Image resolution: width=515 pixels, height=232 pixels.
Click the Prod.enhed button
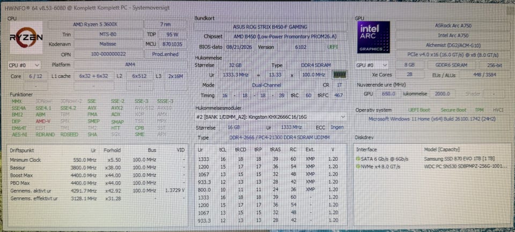point(166,55)
